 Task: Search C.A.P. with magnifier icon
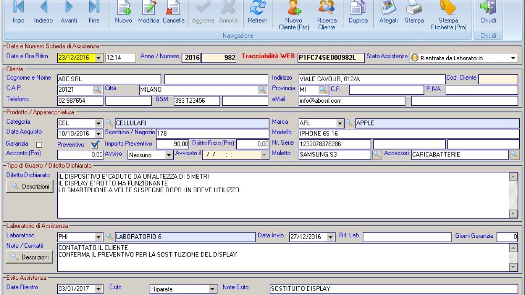pyautogui.click(x=98, y=90)
